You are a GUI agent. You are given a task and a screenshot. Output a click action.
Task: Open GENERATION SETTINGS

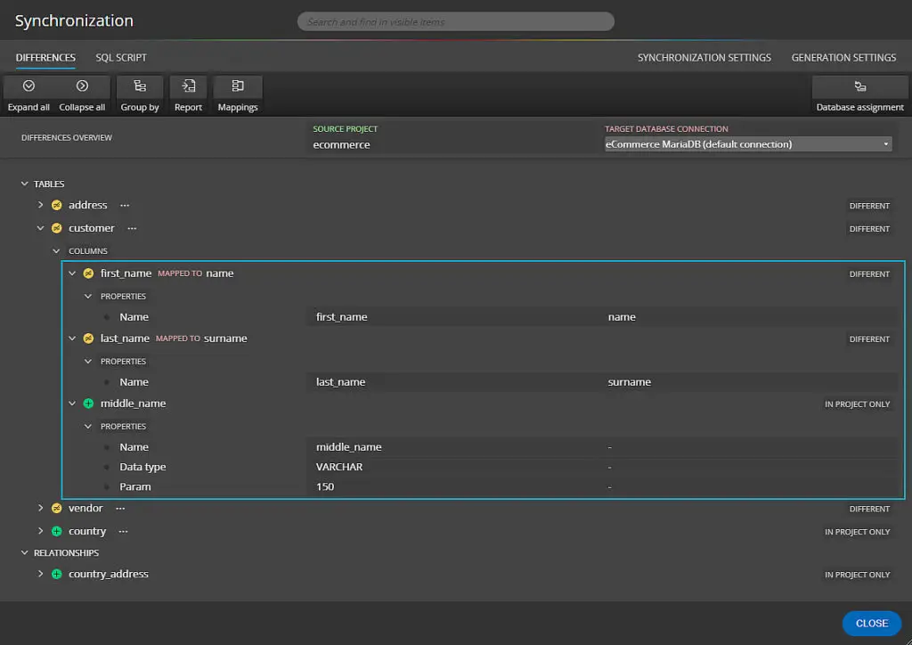click(843, 58)
